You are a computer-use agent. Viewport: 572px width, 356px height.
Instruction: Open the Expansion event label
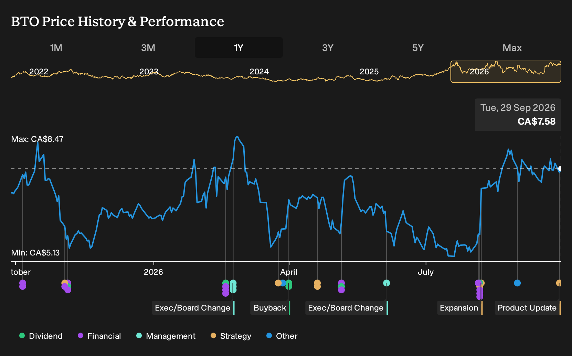[459, 308]
